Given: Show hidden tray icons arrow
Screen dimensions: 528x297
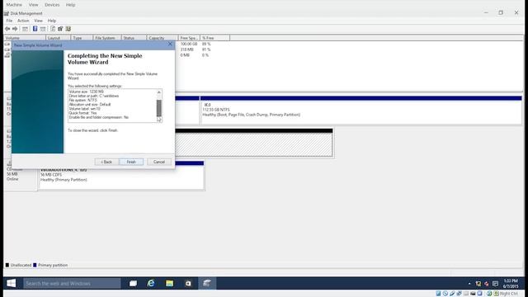Looking at the screenshot, I should 469,284.
